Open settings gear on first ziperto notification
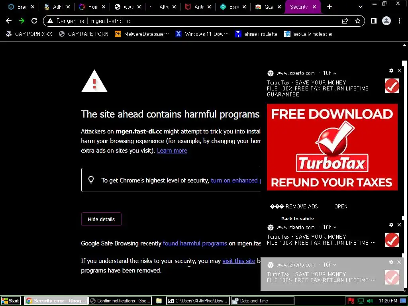Viewport: 408px width, 306px height. [391, 71]
